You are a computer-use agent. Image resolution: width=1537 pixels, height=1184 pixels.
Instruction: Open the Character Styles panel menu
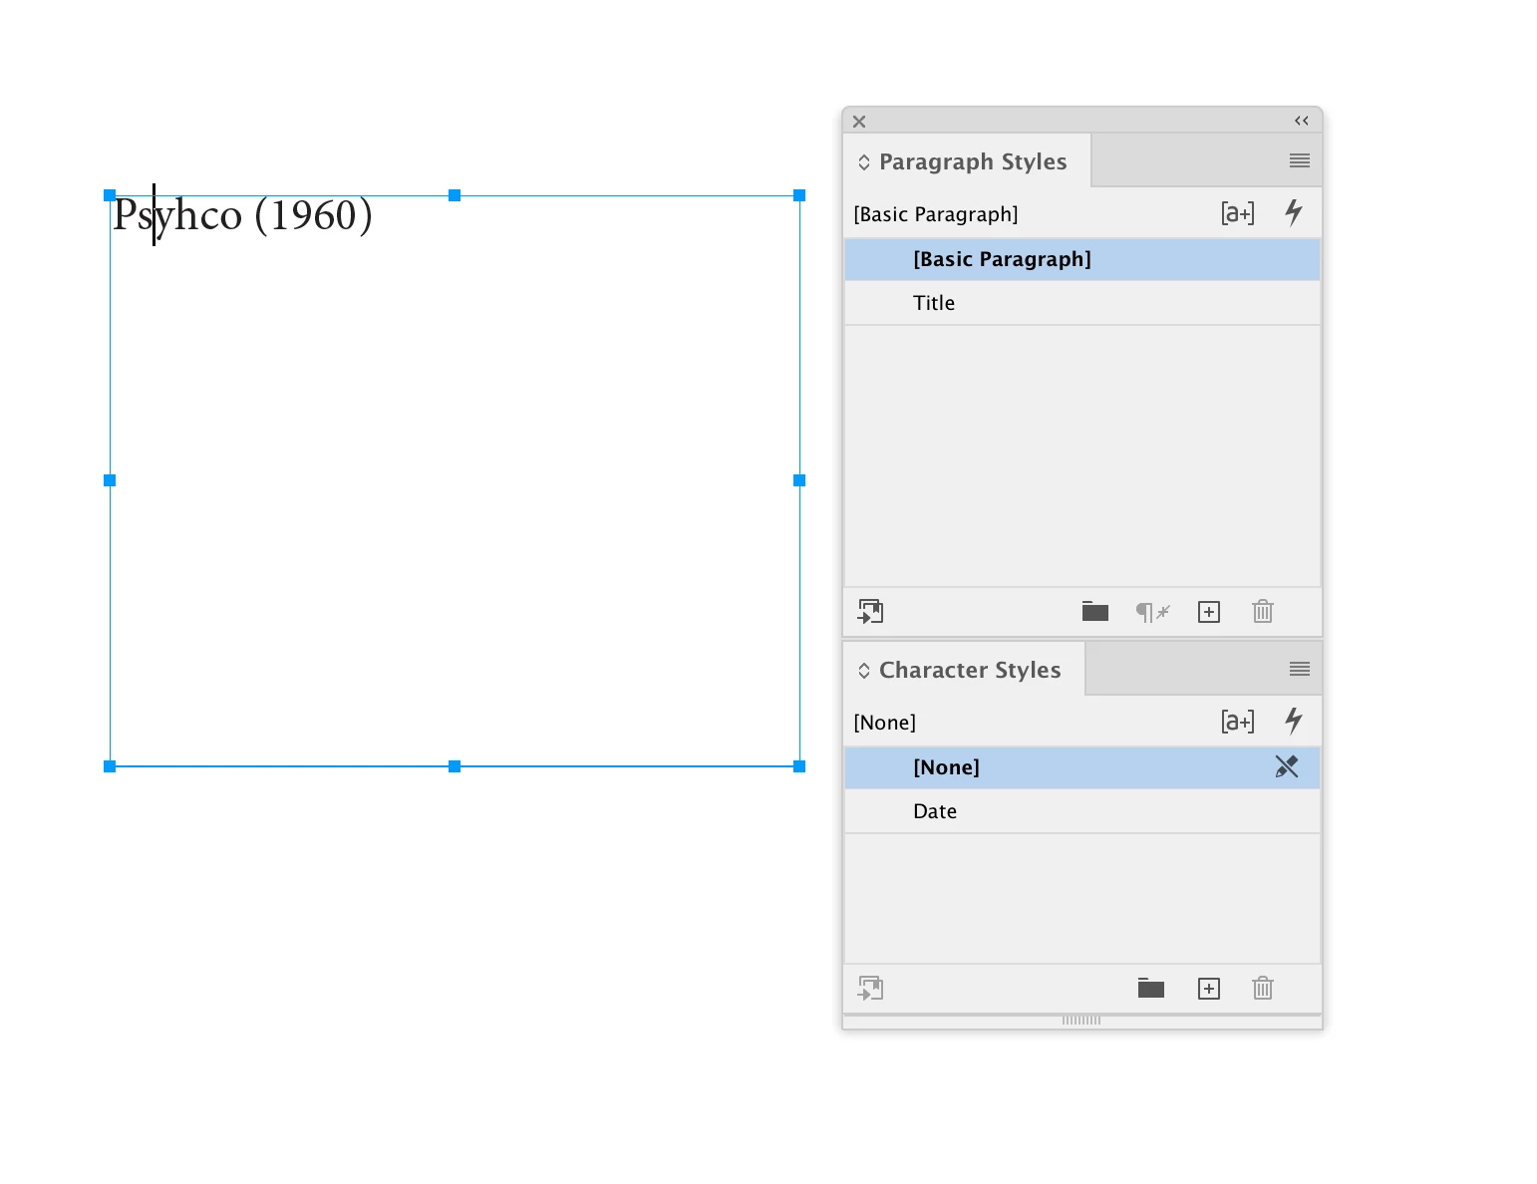tap(1299, 669)
